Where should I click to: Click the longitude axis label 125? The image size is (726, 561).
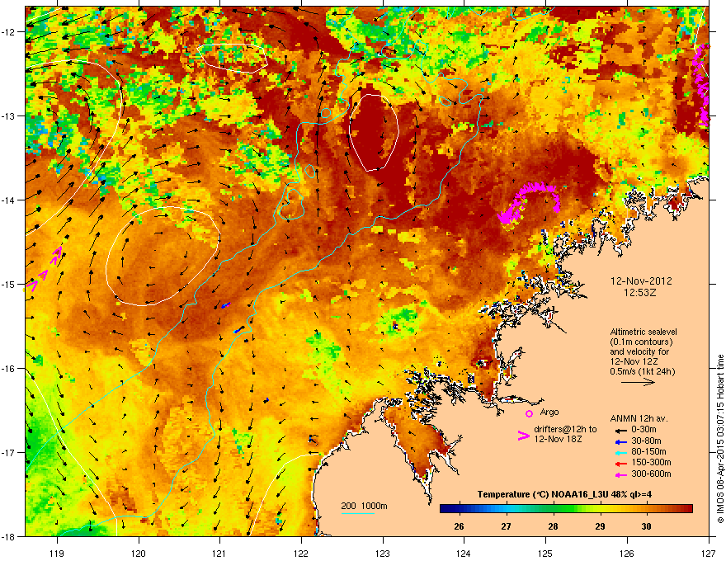point(545,553)
